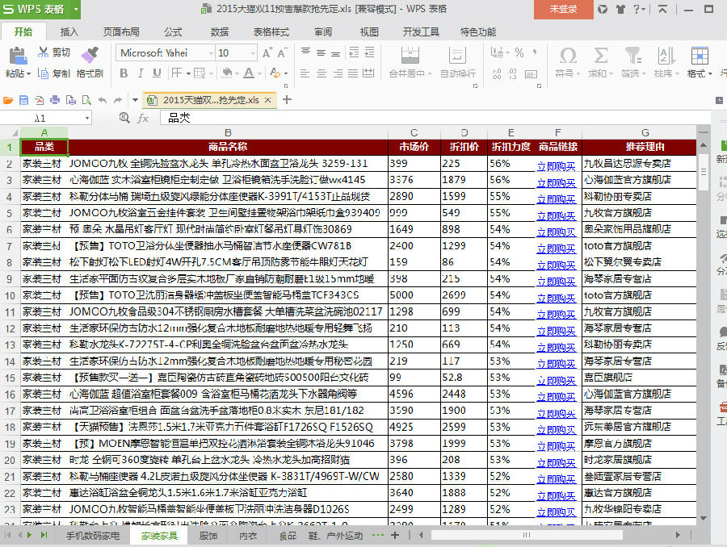Click the Name Box cell reference
Screen dimensions: 727x547
coord(41,119)
